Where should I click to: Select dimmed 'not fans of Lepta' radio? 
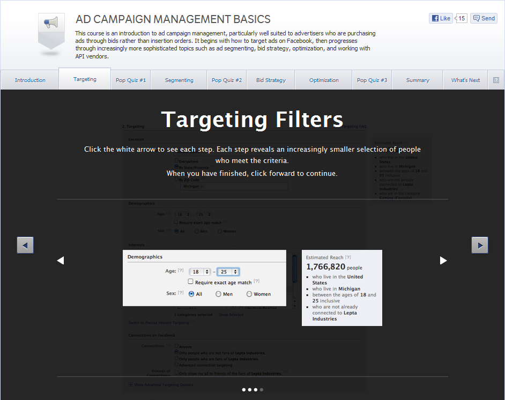[176, 352]
